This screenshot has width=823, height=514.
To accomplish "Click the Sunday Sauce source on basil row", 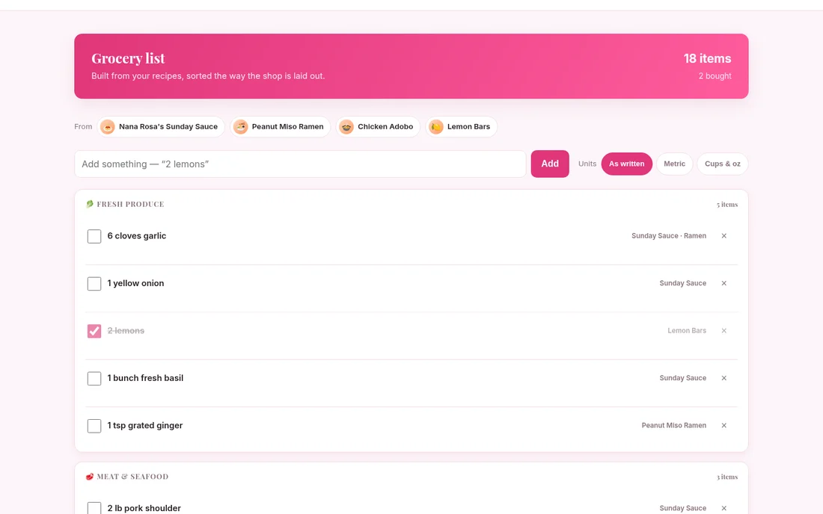I will tap(683, 378).
